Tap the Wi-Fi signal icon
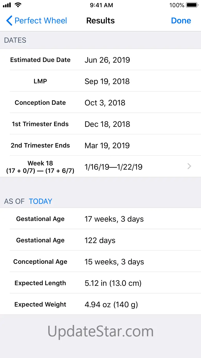The image size is (201, 358). (x=18, y=5)
